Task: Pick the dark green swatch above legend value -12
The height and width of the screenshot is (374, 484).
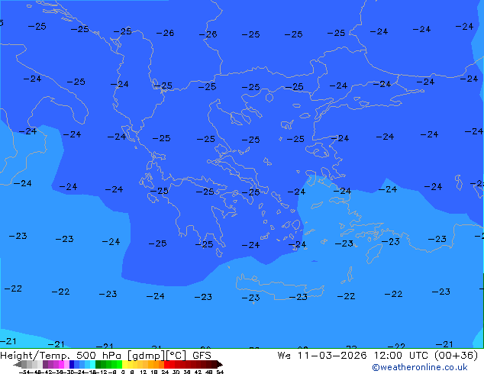Action: 98,364
